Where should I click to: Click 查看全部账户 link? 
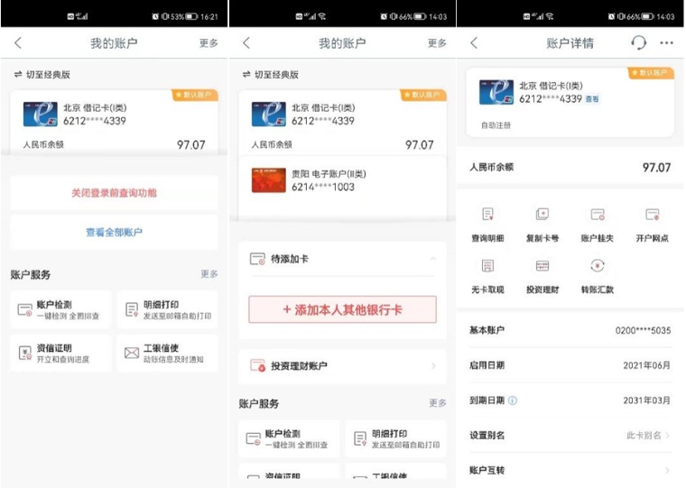point(114,232)
